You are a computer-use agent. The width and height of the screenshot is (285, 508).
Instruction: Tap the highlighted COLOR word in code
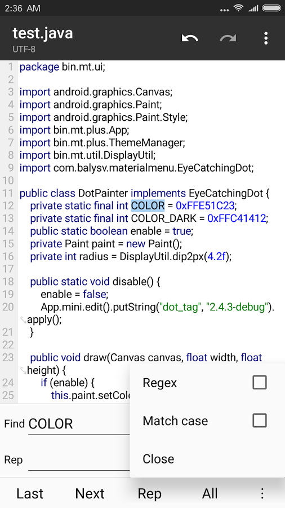tap(148, 205)
